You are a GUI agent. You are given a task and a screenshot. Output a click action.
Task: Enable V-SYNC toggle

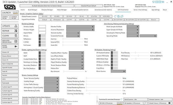pyautogui.click(x=42, y=42)
